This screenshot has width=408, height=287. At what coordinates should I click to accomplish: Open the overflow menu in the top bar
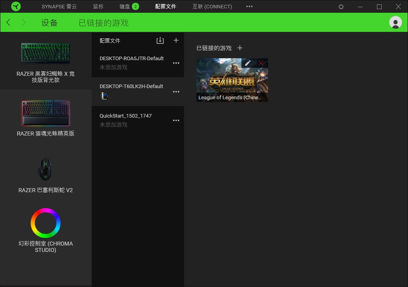(249, 6)
